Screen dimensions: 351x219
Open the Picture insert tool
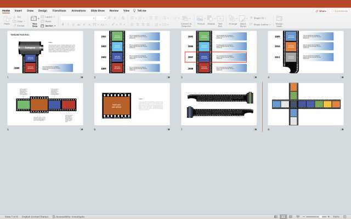point(201,19)
